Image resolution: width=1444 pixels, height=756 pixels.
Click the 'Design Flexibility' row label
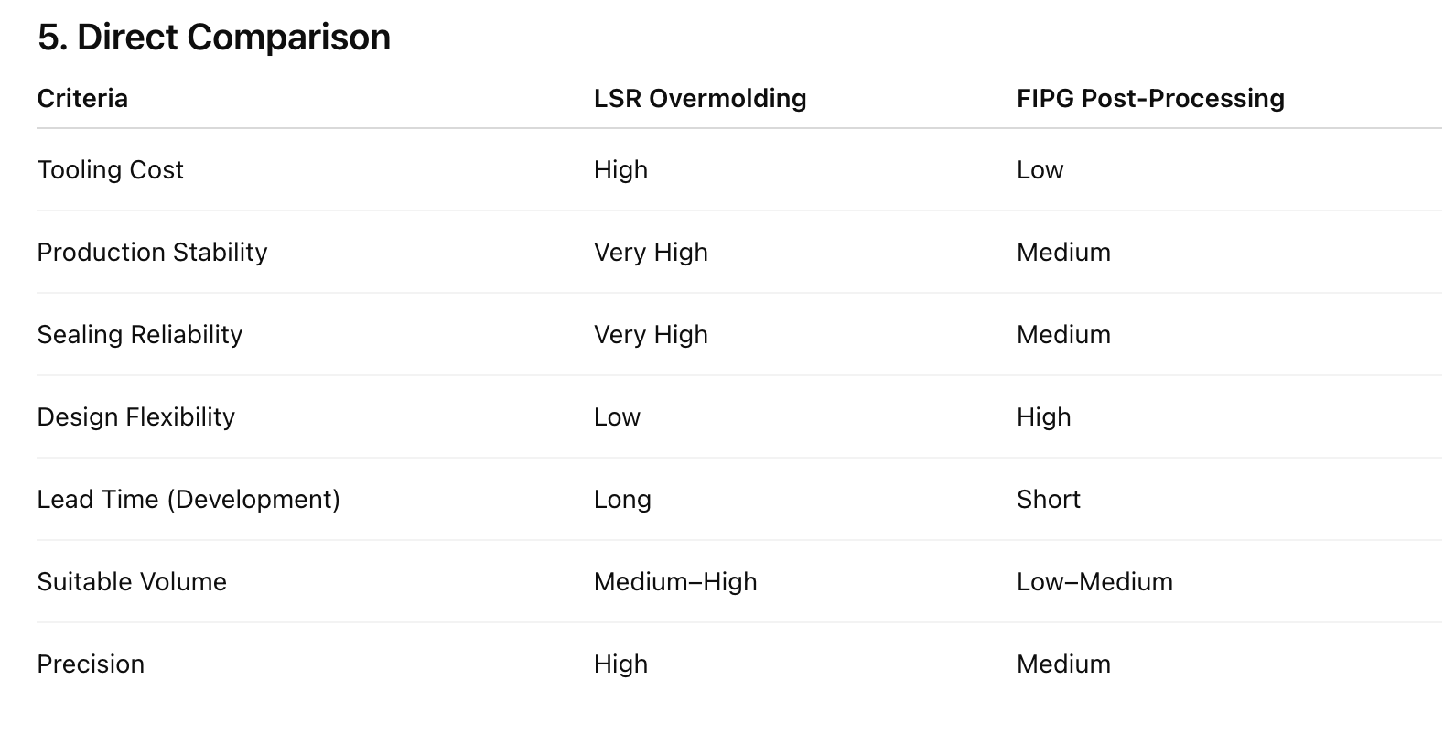135,417
